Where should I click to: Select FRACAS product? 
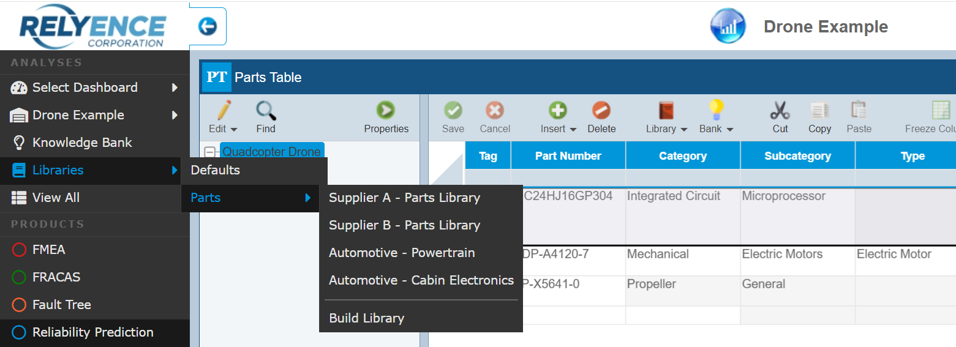click(95, 277)
